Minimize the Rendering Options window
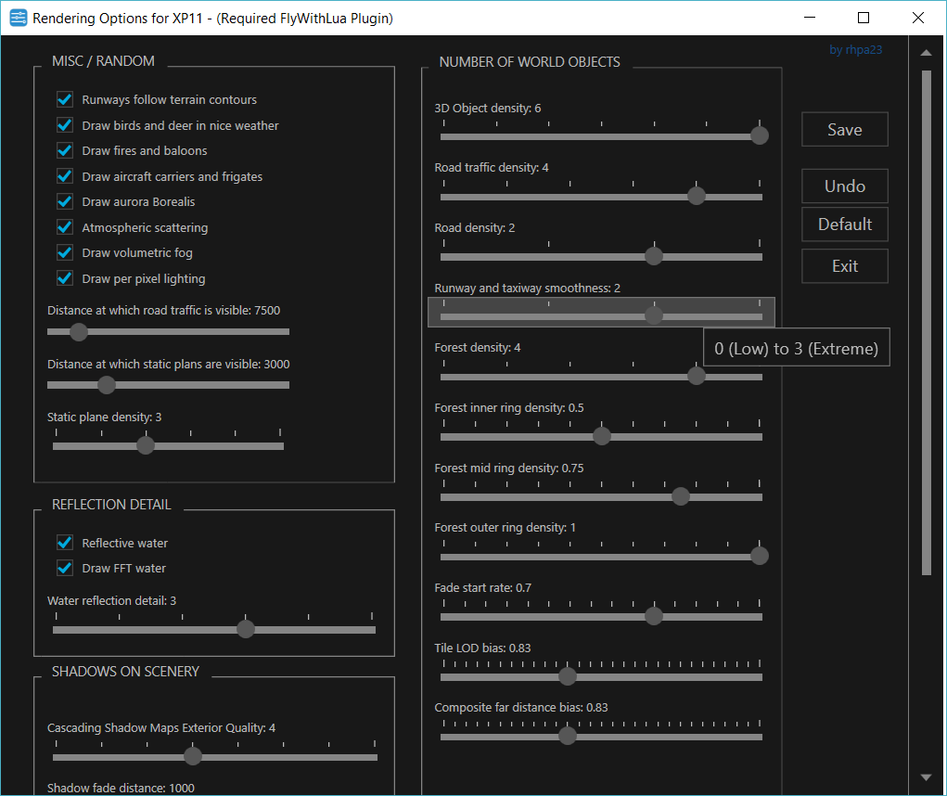The image size is (947, 796). pos(810,18)
